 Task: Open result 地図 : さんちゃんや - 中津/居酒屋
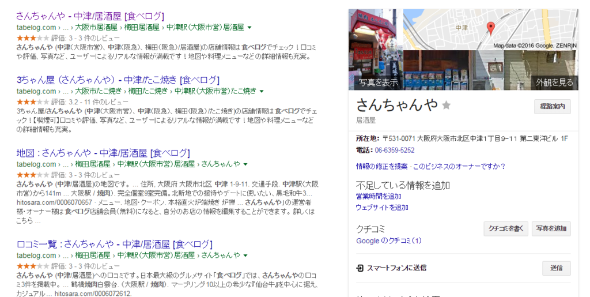(103, 153)
